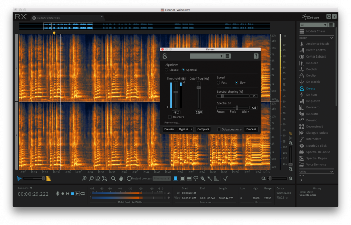Select the time-frequency selection tool
The width and height of the screenshot is (351, 225).
point(182,178)
